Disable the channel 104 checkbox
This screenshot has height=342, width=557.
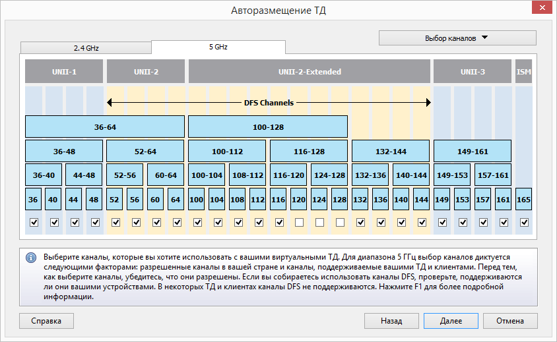(x=218, y=222)
